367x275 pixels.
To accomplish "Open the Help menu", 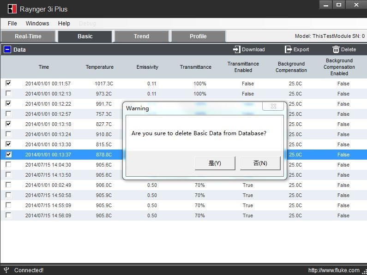I will tap(64, 24).
